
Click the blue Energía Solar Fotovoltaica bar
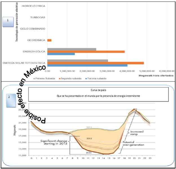tap(87, 65)
